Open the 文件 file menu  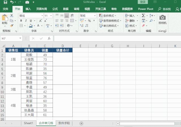[5, 9]
